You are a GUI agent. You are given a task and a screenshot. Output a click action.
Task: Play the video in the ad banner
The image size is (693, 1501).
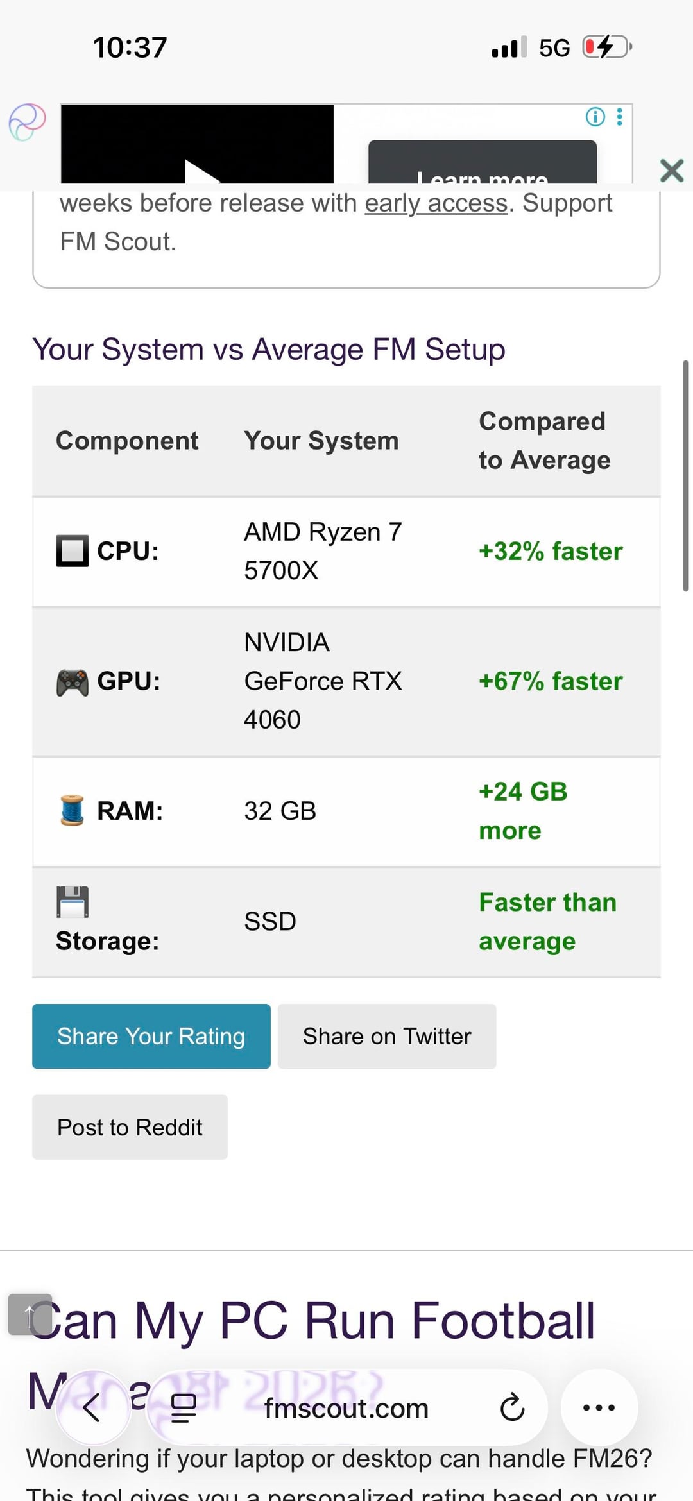[200, 172]
